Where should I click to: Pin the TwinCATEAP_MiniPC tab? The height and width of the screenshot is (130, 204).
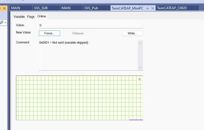click(147, 8)
